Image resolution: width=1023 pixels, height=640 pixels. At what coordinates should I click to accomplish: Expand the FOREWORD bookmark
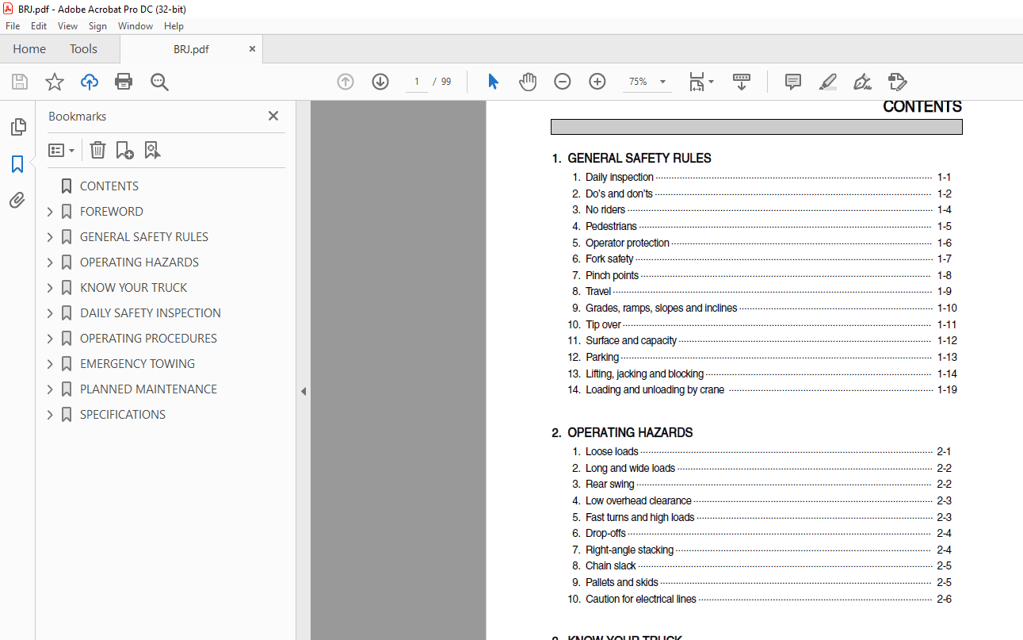[x=50, y=212]
